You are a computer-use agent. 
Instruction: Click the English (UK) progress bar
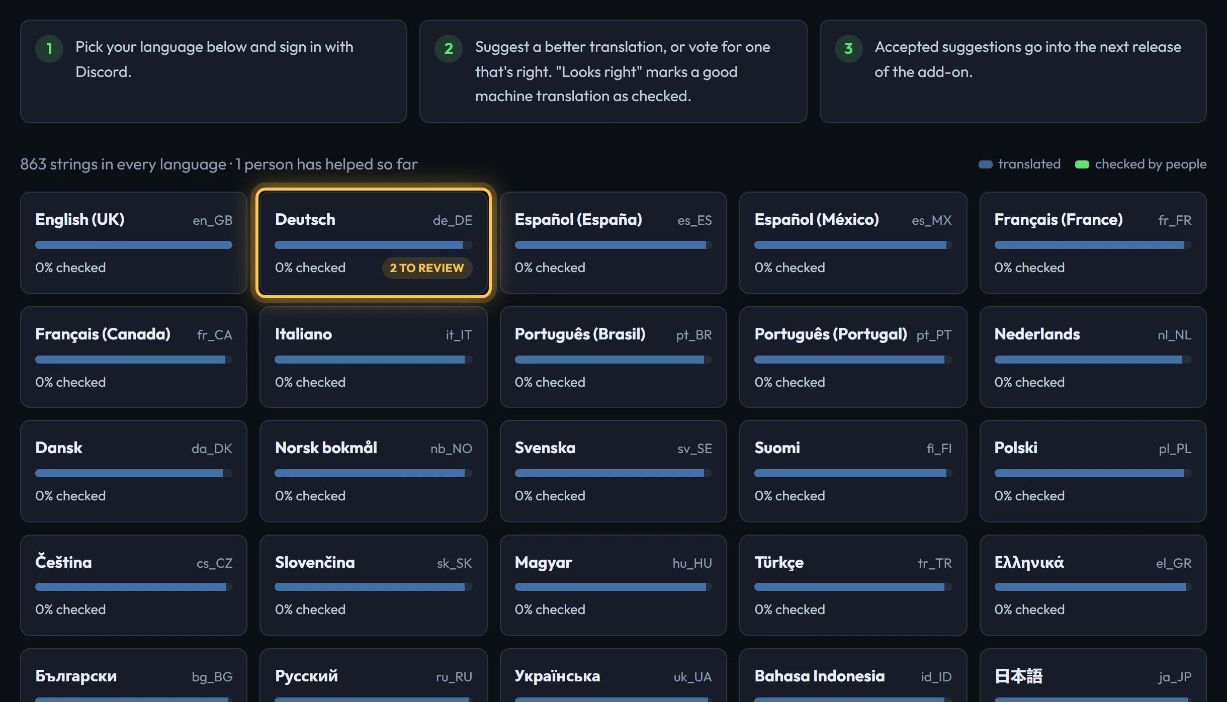pos(134,245)
